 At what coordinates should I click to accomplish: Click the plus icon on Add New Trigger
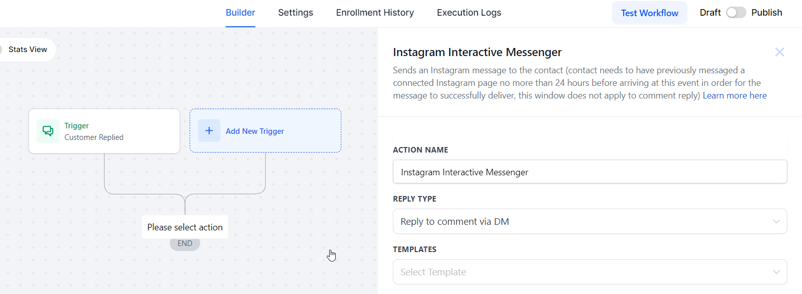[209, 130]
